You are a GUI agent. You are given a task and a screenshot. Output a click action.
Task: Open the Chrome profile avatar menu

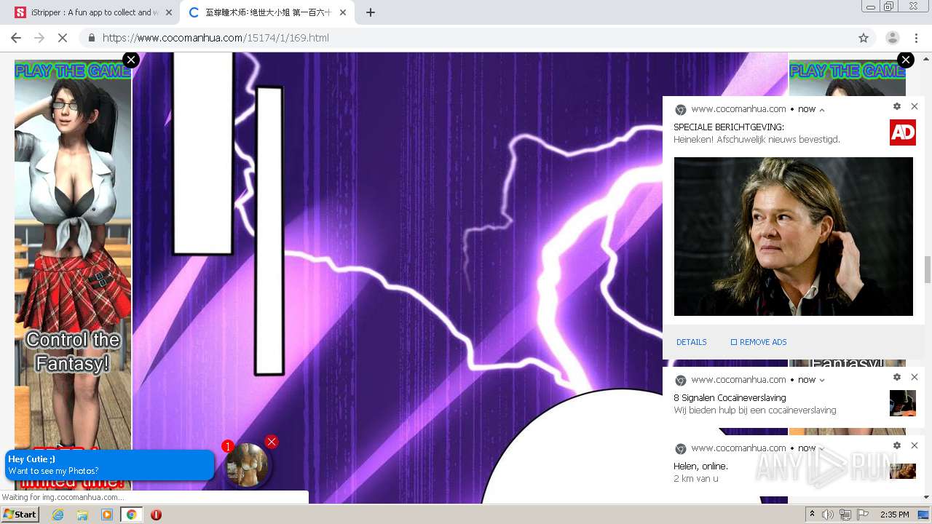pos(892,38)
